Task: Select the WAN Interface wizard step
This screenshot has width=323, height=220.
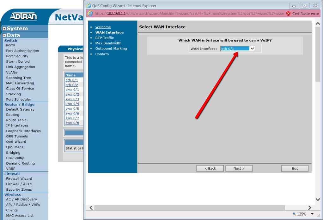Action: pyautogui.click(x=109, y=32)
